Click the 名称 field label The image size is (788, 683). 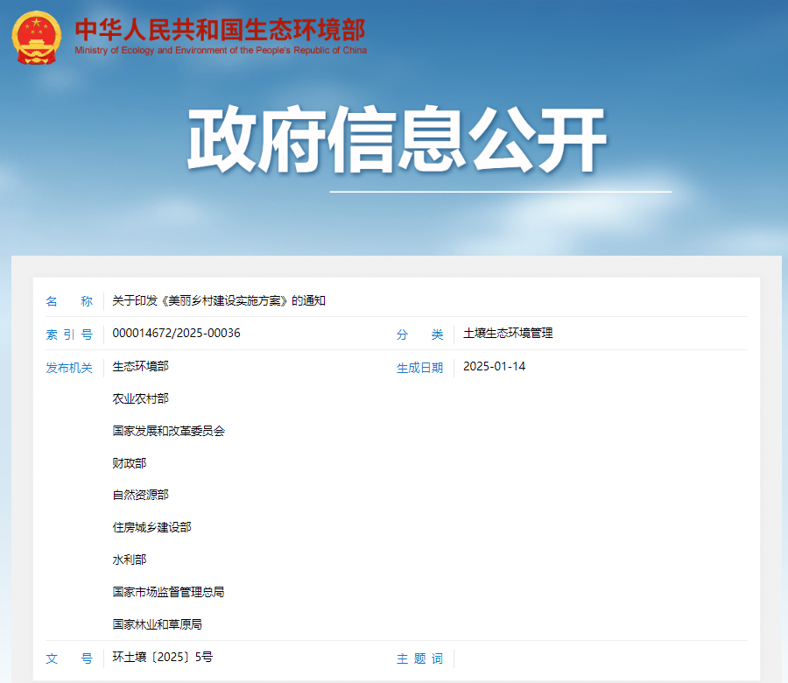point(69,301)
